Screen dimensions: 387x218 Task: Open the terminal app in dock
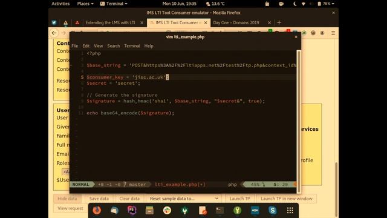pyautogui.click(x=220, y=210)
